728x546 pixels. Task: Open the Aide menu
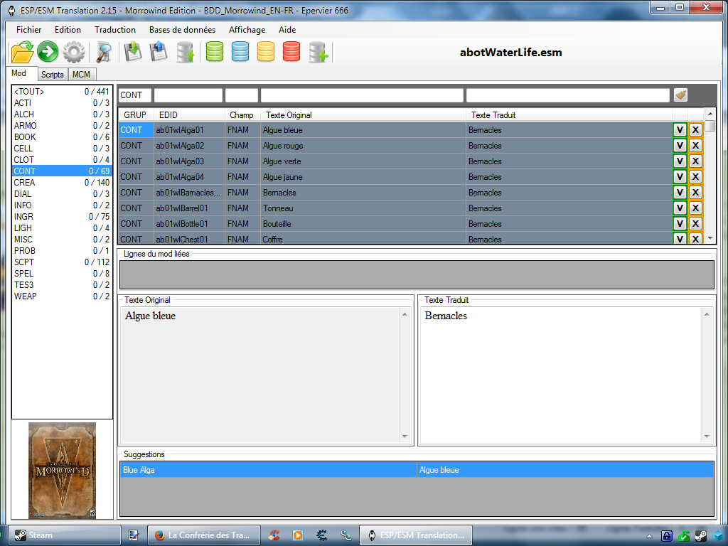pos(287,30)
